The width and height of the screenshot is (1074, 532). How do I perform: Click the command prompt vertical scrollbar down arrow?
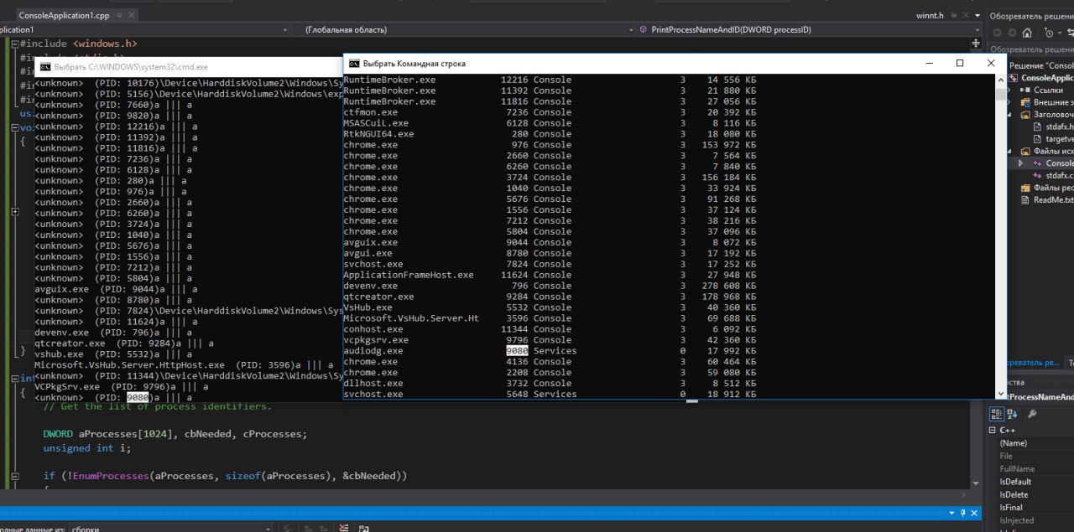click(x=1000, y=393)
